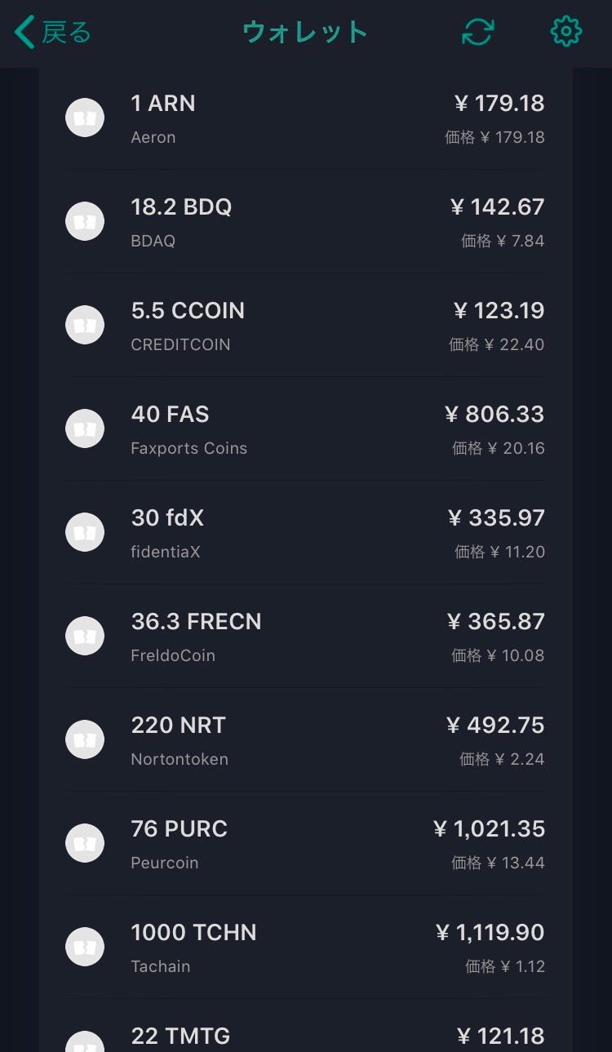The height and width of the screenshot is (1052, 612).
Task: Tap the Peurcoin PURC coin icon
Action: 85,843
